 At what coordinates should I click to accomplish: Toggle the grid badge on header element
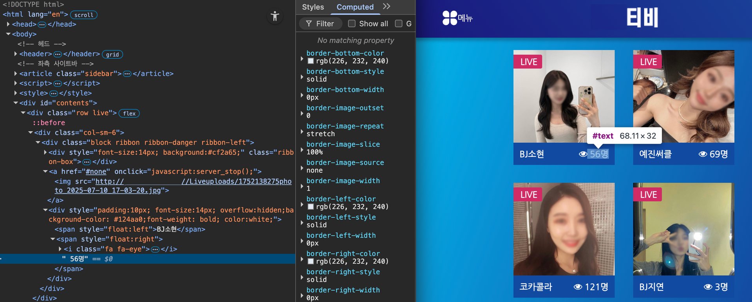[112, 54]
